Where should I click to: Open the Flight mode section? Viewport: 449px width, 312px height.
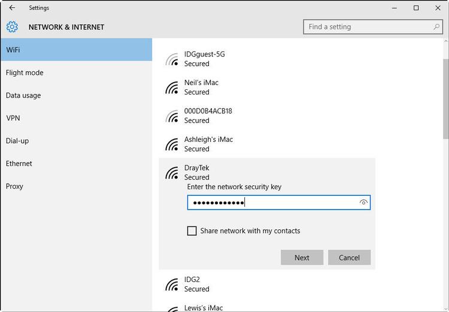(x=25, y=72)
